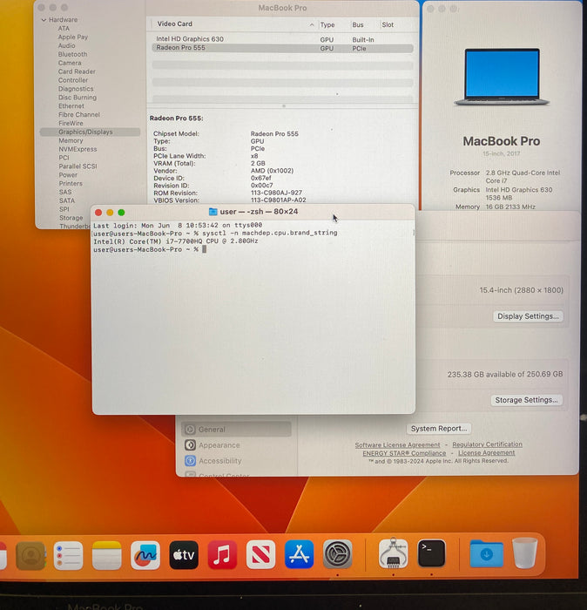587x610 pixels.
Task: Launch Freeform from the Dock
Action: tap(145, 556)
